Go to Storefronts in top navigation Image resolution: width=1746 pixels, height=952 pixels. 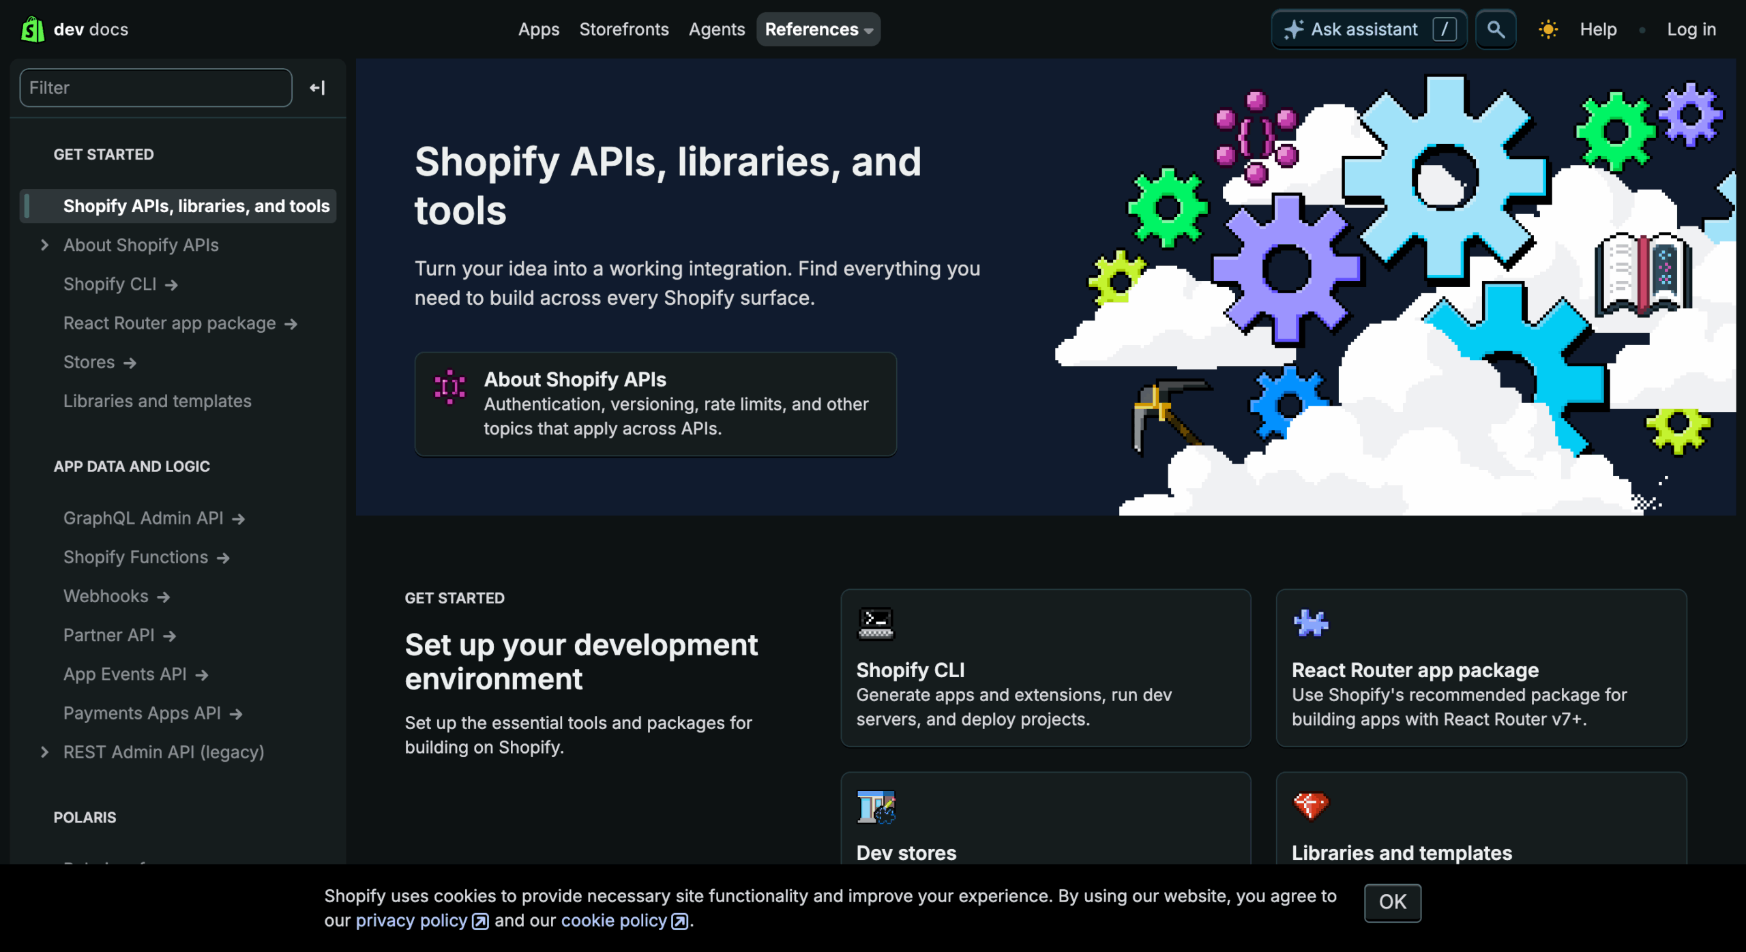624,29
